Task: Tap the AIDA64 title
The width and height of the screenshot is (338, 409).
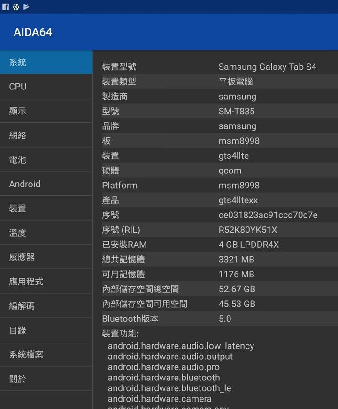Action: tap(33, 32)
